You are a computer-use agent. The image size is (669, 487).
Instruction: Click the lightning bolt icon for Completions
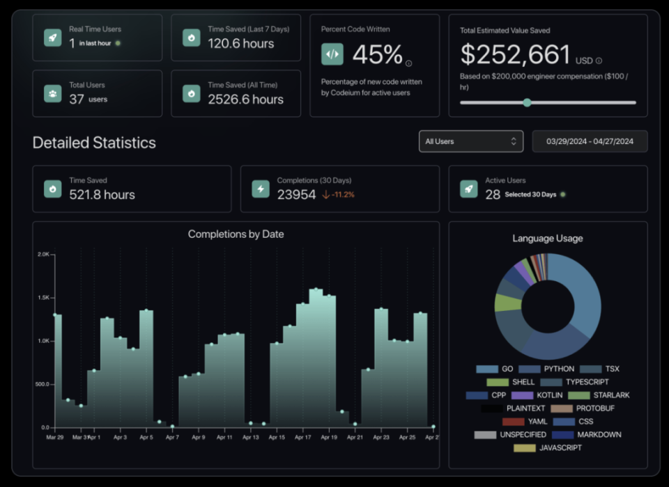(261, 189)
